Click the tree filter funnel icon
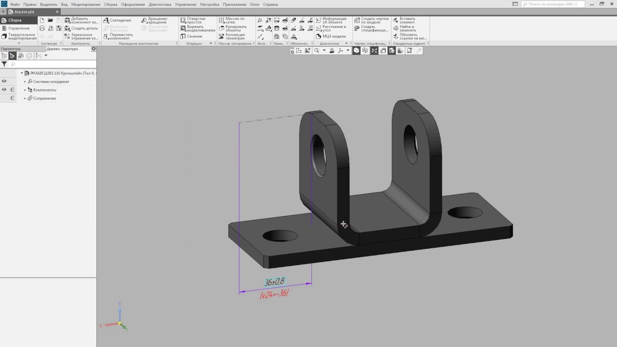Image resolution: width=617 pixels, height=347 pixels. coord(4,64)
